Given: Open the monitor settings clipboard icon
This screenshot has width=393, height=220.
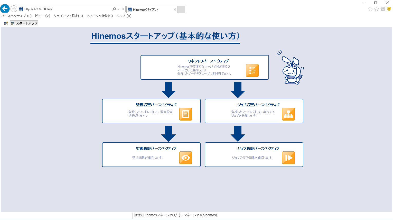Looking at the screenshot, I should coord(186,114).
